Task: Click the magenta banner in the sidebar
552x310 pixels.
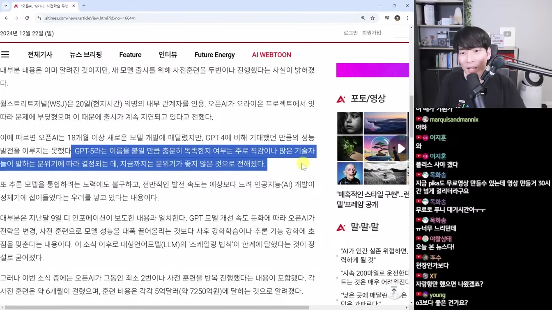Action: [373, 70]
